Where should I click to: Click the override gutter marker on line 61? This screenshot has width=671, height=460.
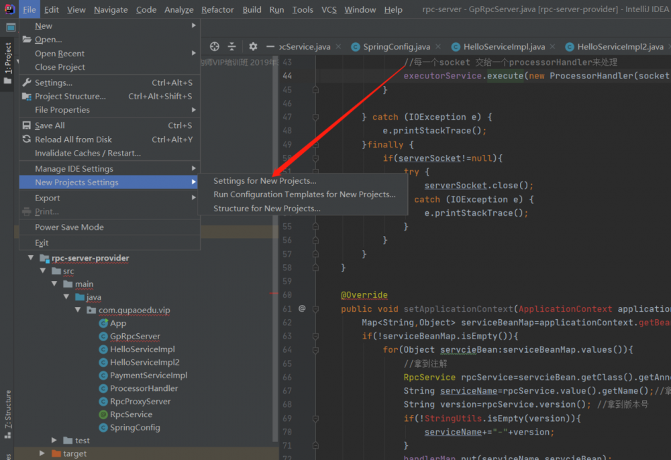(302, 308)
